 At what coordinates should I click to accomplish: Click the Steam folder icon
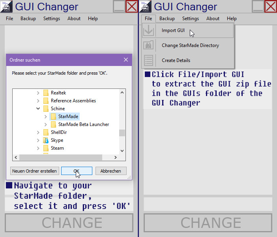(x=46, y=148)
